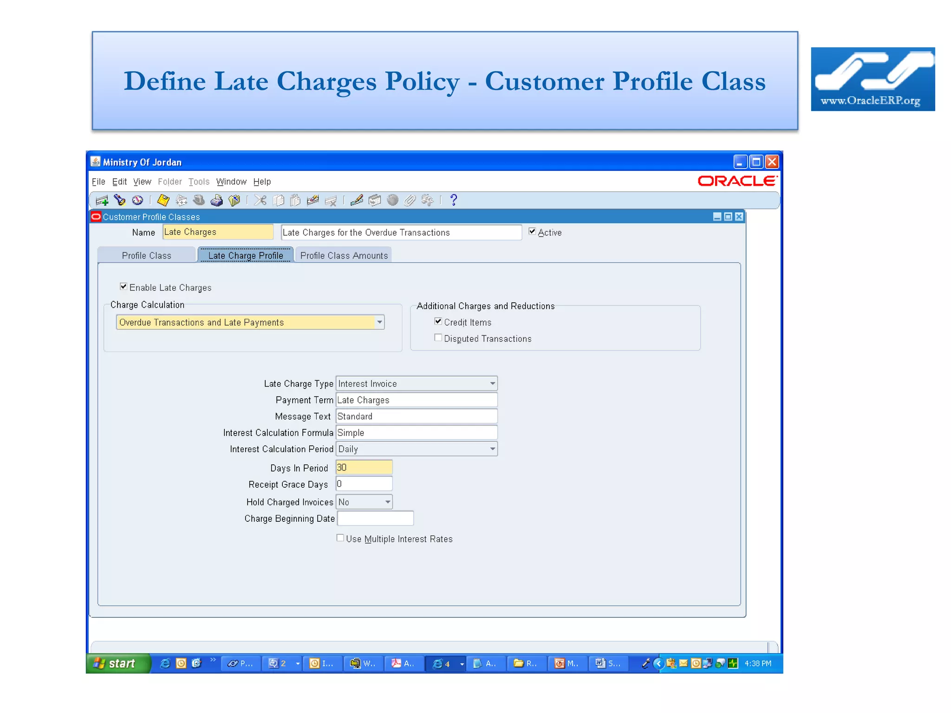Image resolution: width=951 pixels, height=713 pixels.
Task: Open the Edit menu
Action: [x=119, y=181]
